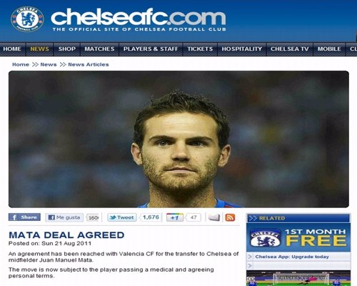The image size is (357, 286).
Task: Click the 1st Month Free banner
Action: pos(298,237)
